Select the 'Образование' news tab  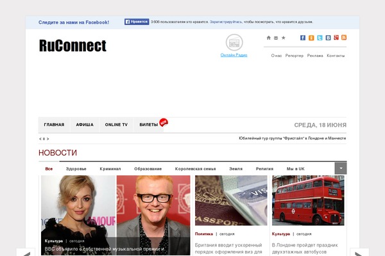(148, 169)
